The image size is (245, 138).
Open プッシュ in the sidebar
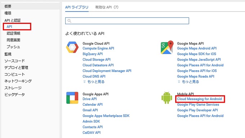click(13, 47)
